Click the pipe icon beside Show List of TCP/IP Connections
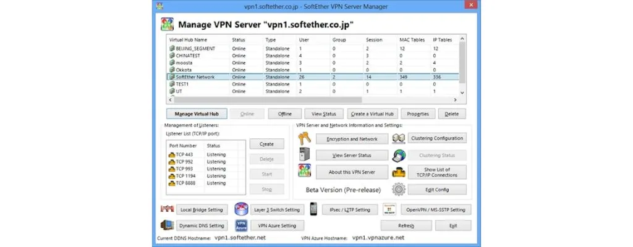Screen dimensions: 633x247 point(399,172)
